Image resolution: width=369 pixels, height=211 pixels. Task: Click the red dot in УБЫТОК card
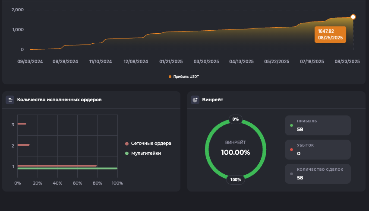[x=292, y=150]
